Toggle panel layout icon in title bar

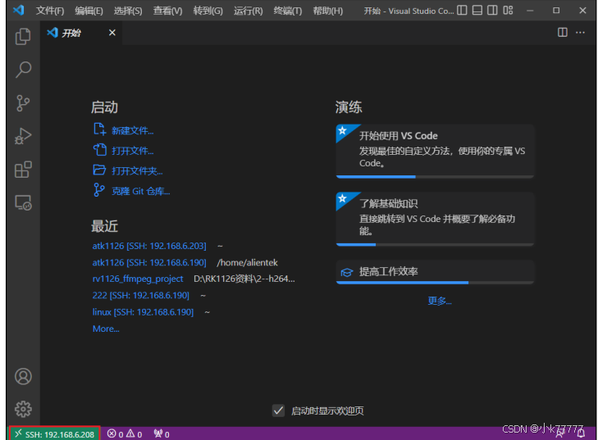[477, 11]
